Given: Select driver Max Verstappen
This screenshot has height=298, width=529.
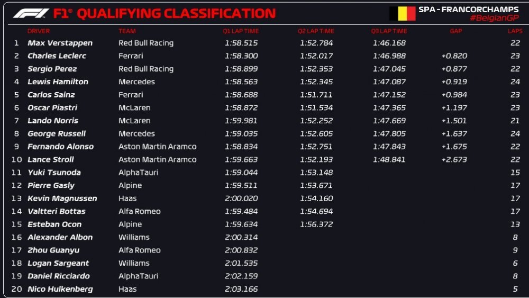Looking at the screenshot, I should (60, 43).
